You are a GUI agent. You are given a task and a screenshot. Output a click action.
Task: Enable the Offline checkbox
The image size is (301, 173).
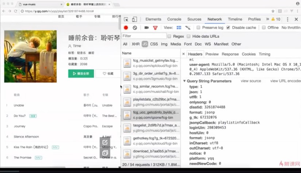264,28
